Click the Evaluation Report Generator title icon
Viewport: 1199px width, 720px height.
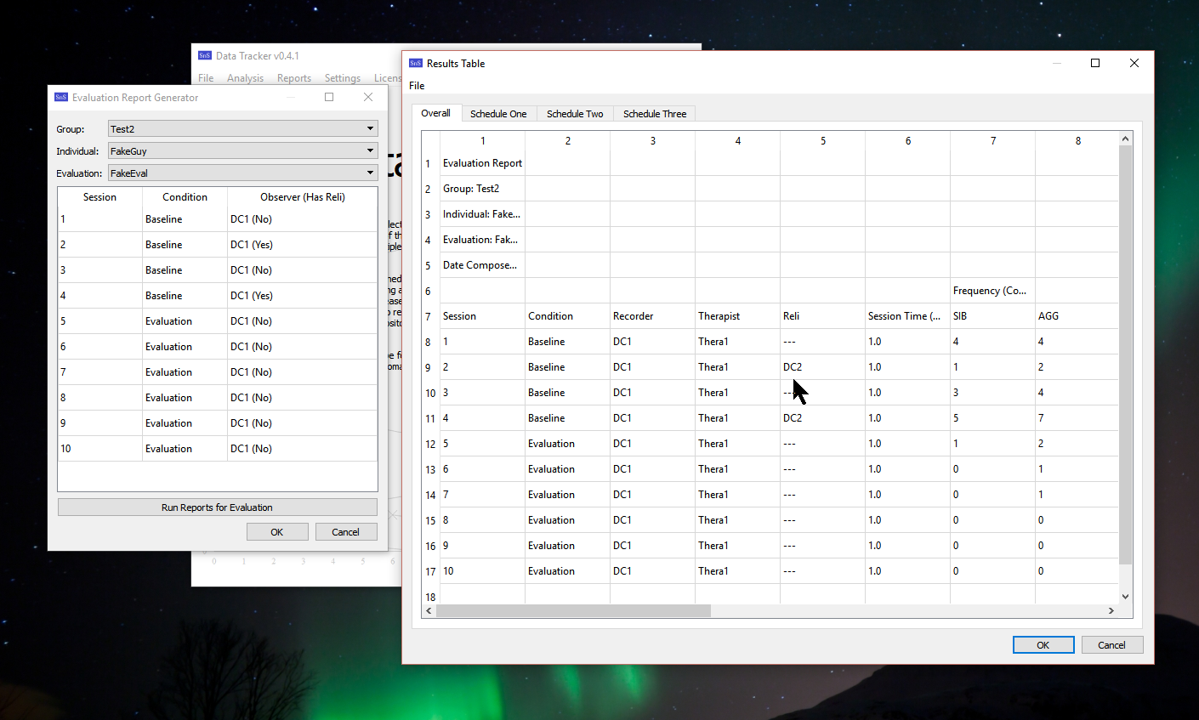point(61,98)
